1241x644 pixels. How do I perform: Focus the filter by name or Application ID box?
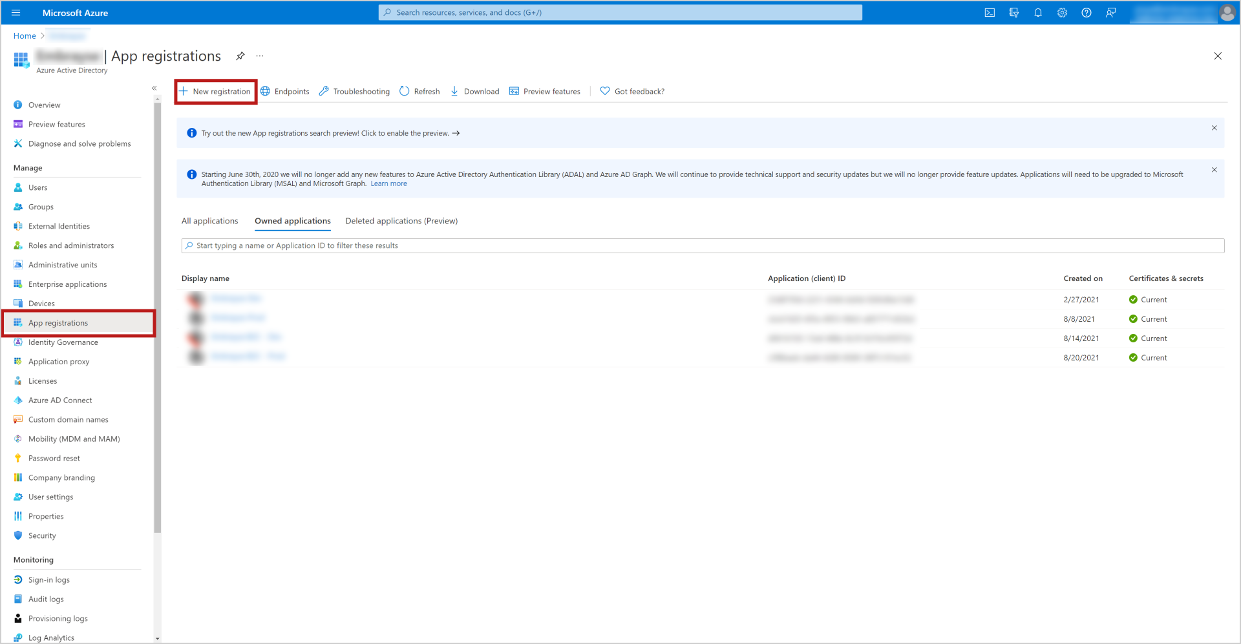tap(703, 245)
